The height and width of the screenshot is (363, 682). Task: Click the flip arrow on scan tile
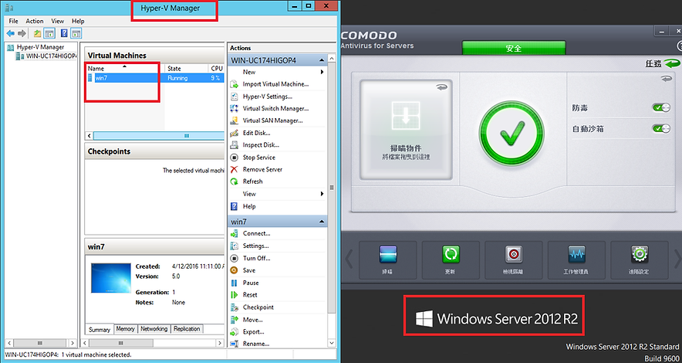pos(442,87)
